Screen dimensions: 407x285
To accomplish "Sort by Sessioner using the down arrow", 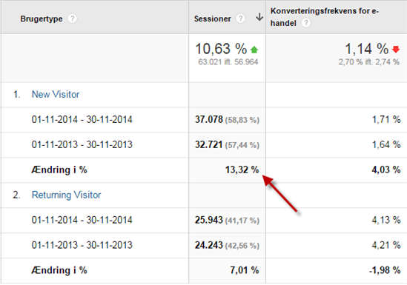I will click(x=259, y=17).
